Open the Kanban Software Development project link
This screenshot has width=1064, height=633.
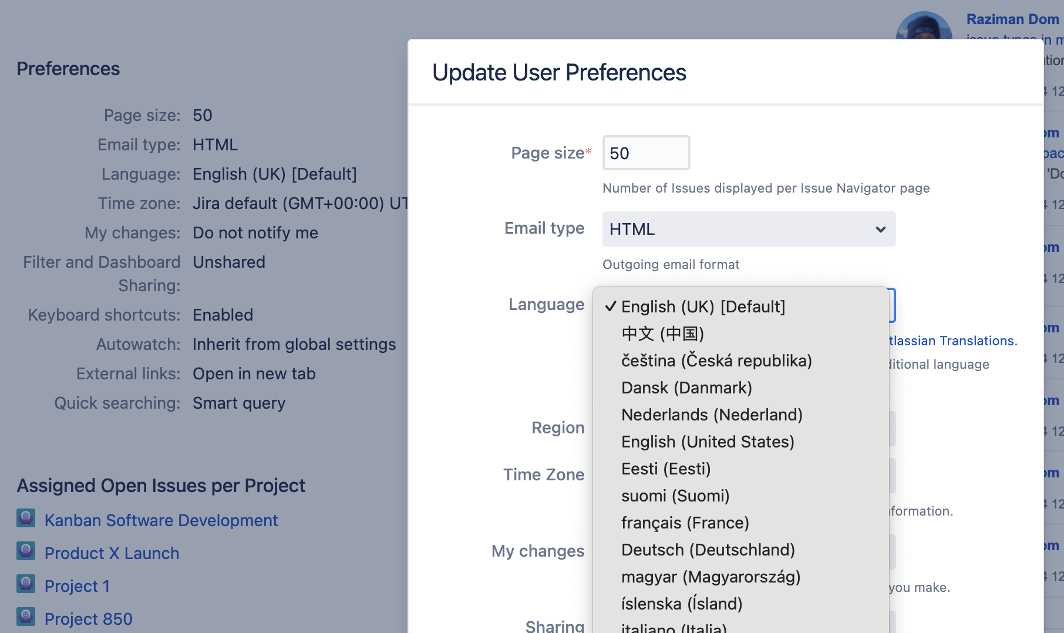pos(161,520)
